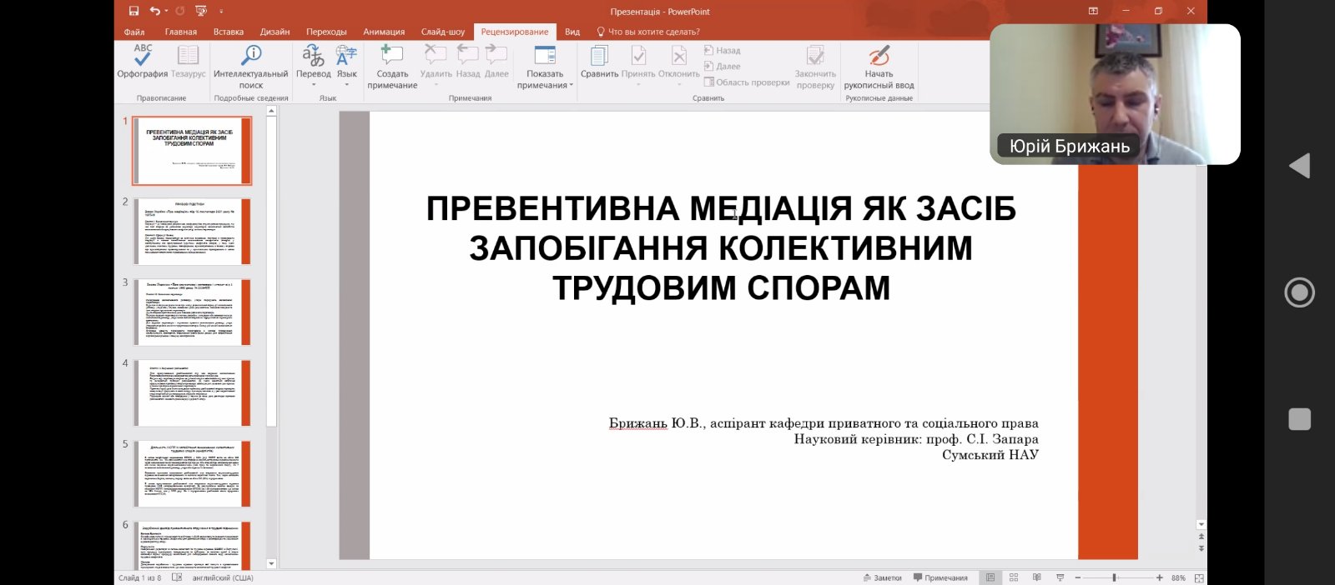Fit slide to current window icon

[x=1199, y=577]
